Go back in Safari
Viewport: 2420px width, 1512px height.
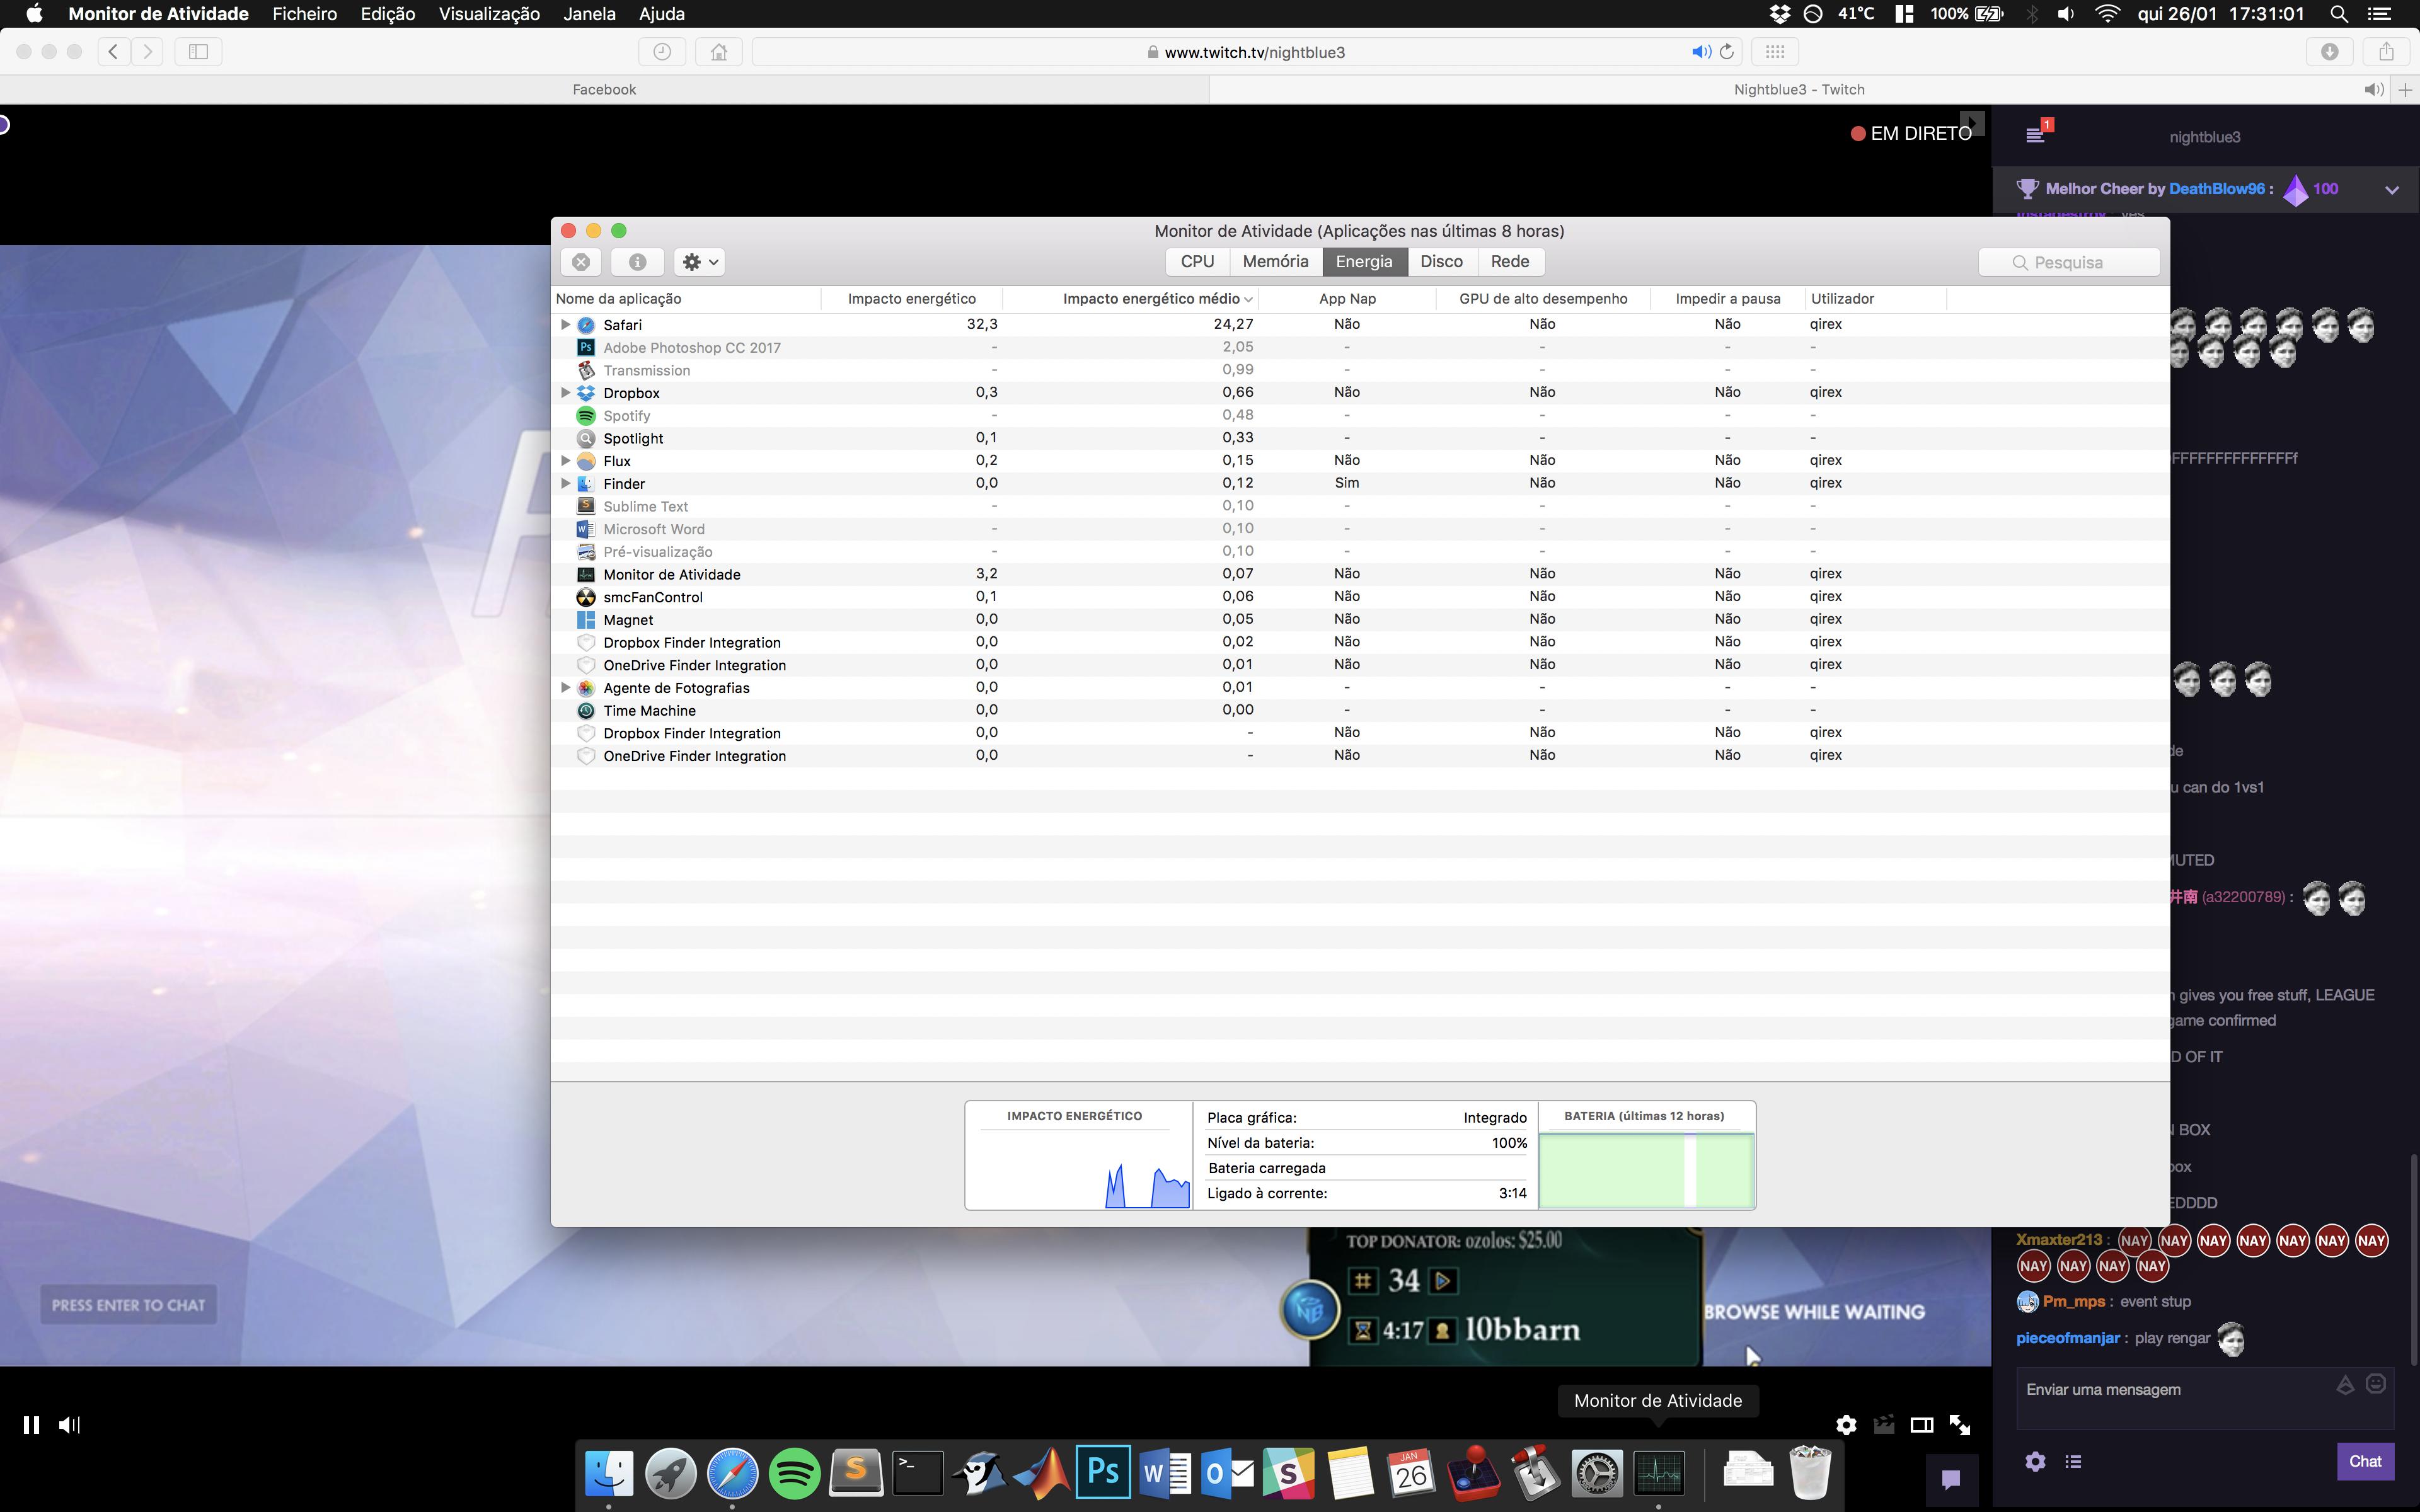(114, 52)
